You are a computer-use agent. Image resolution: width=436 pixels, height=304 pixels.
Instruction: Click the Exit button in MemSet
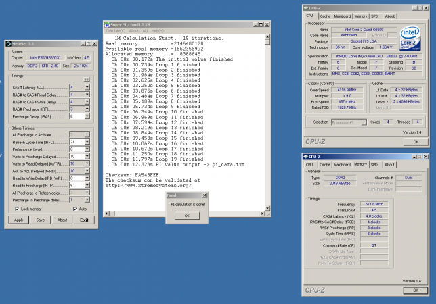pos(84,220)
